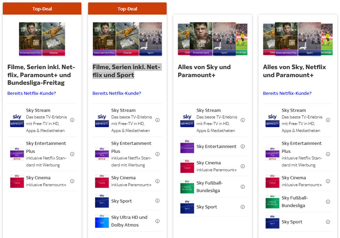Click Sky Cinema logo in first card

click(17, 181)
